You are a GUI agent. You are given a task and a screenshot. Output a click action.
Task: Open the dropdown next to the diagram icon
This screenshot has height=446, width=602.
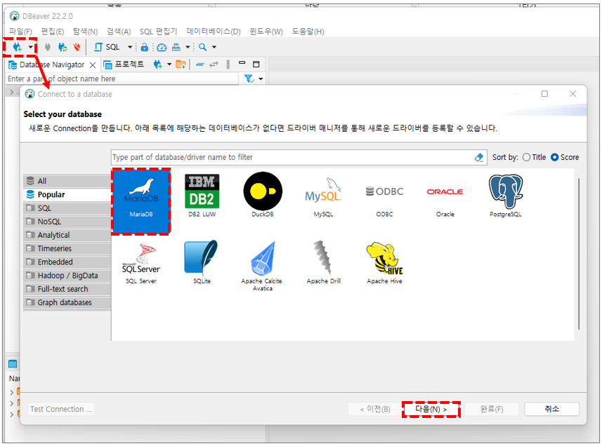[188, 47]
